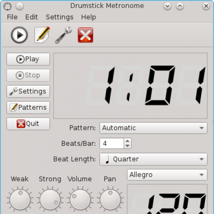Viewport: 214px width, 214px height.
Task: Close the Drumstick Metronome window
Action: click(206, 6)
